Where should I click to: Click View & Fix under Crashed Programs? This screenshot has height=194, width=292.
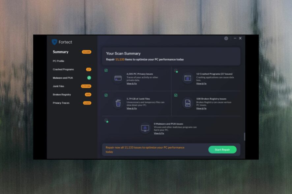click(x=201, y=84)
